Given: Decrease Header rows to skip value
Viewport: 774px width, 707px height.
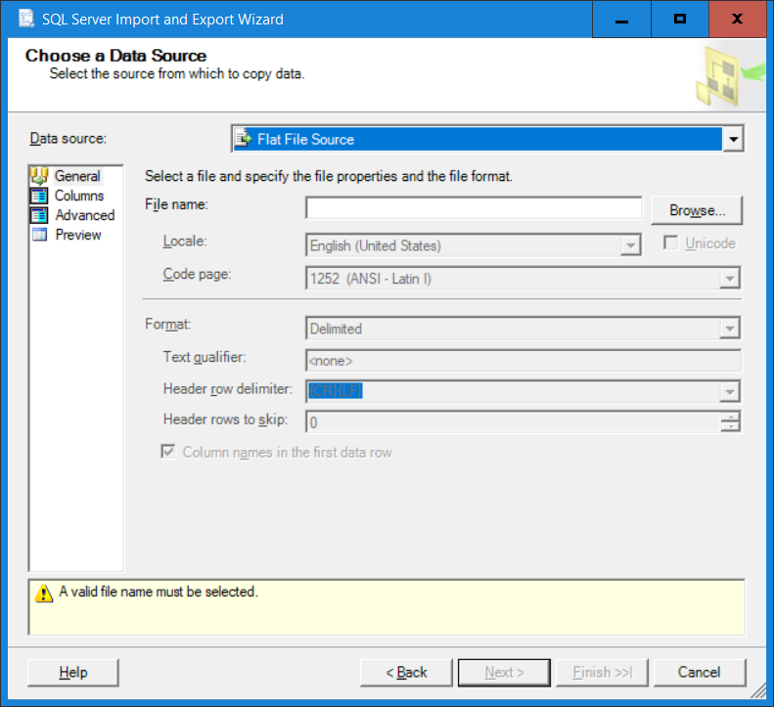Looking at the screenshot, I should 730,426.
